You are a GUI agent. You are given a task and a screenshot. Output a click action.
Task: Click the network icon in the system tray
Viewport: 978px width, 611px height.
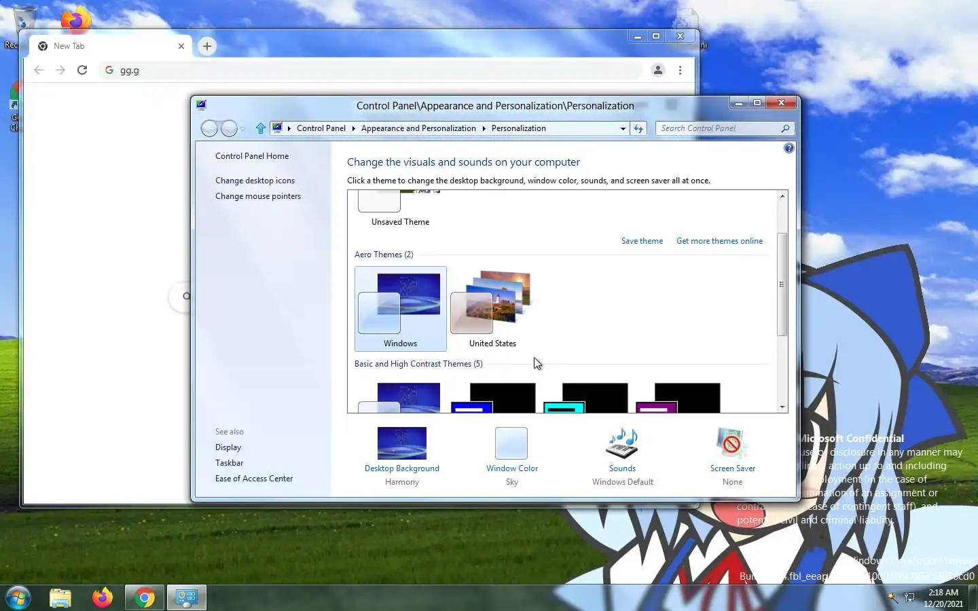[x=909, y=597]
